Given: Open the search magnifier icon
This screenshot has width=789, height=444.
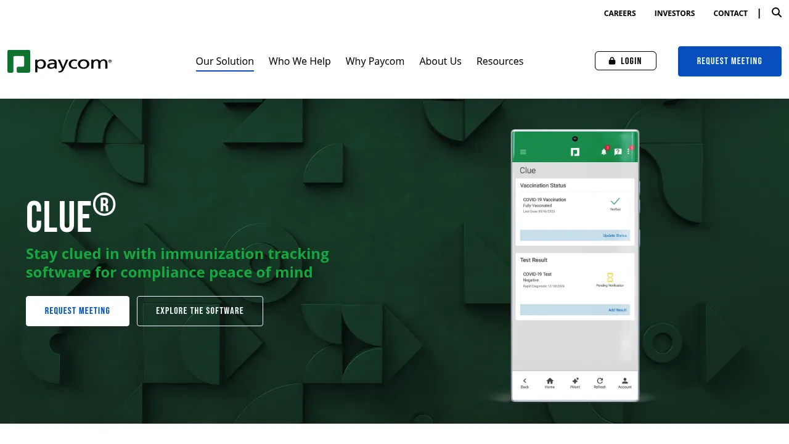Looking at the screenshot, I should point(777,12).
